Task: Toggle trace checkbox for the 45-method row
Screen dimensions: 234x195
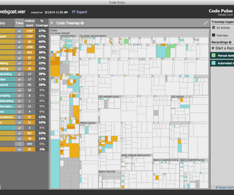Action: pos(19,69)
